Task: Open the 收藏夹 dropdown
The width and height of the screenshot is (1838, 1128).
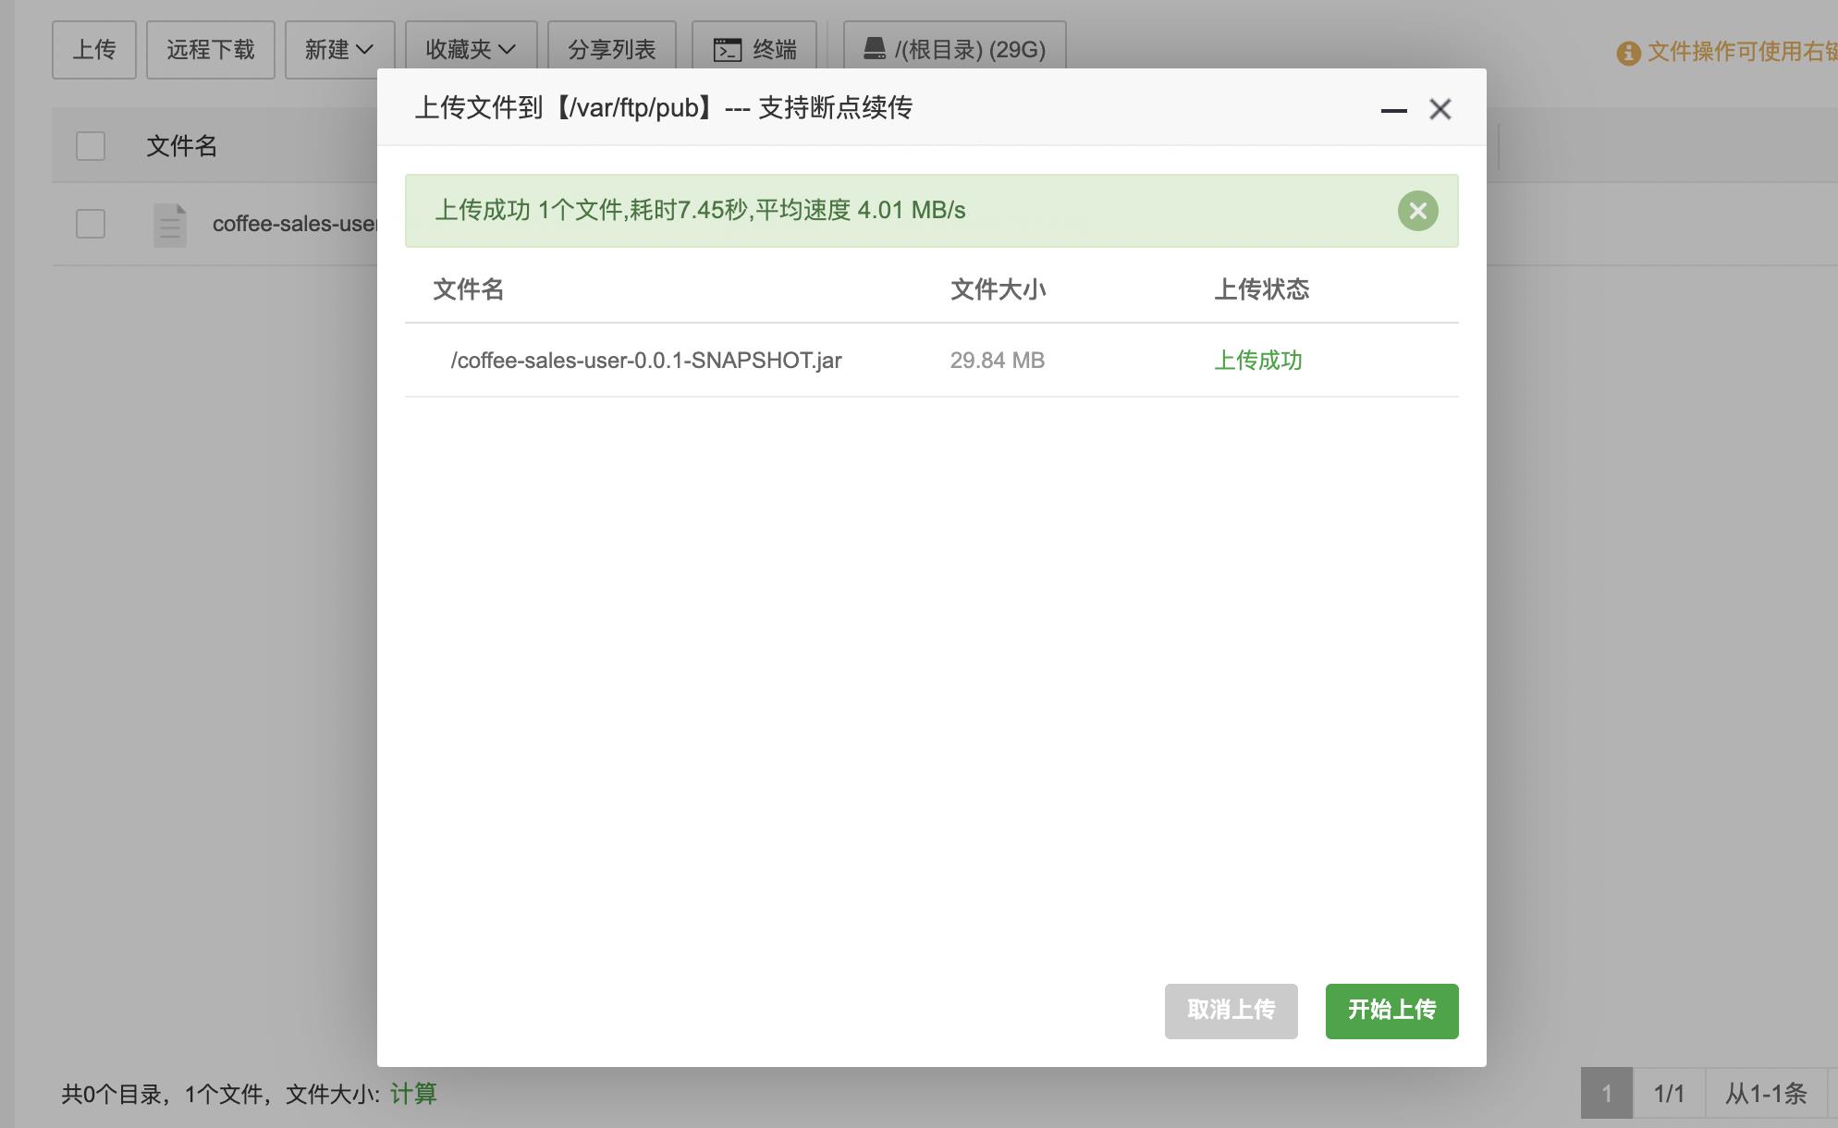Action: [471, 50]
